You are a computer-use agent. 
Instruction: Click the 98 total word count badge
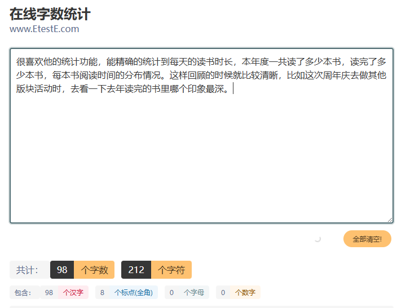point(62,270)
